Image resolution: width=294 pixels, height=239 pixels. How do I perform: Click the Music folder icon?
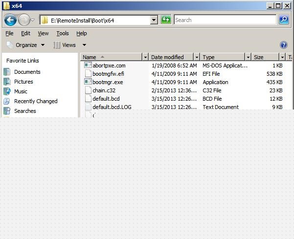click(7, 91)
